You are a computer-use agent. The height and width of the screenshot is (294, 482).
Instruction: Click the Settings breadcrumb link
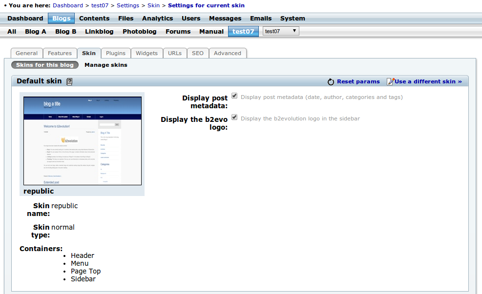128,5
